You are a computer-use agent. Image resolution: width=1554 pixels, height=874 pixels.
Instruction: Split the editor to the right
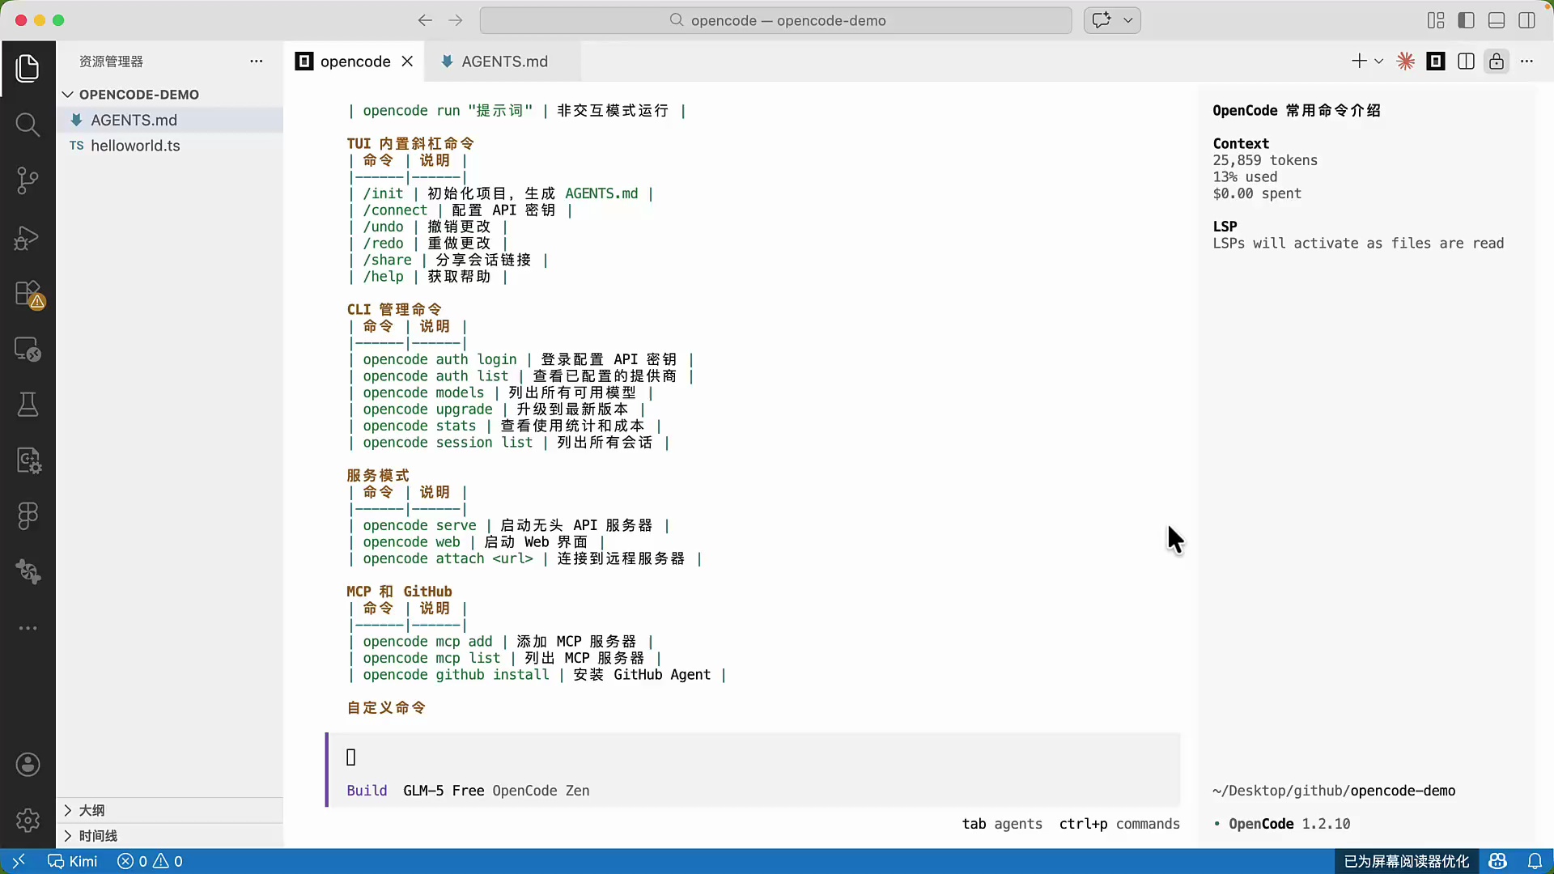point(1466,62)
